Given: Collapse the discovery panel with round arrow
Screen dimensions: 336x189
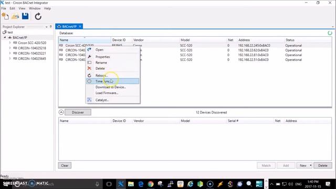Looking at the screenshot, I should pyautogui.click(x=61, y=112).
